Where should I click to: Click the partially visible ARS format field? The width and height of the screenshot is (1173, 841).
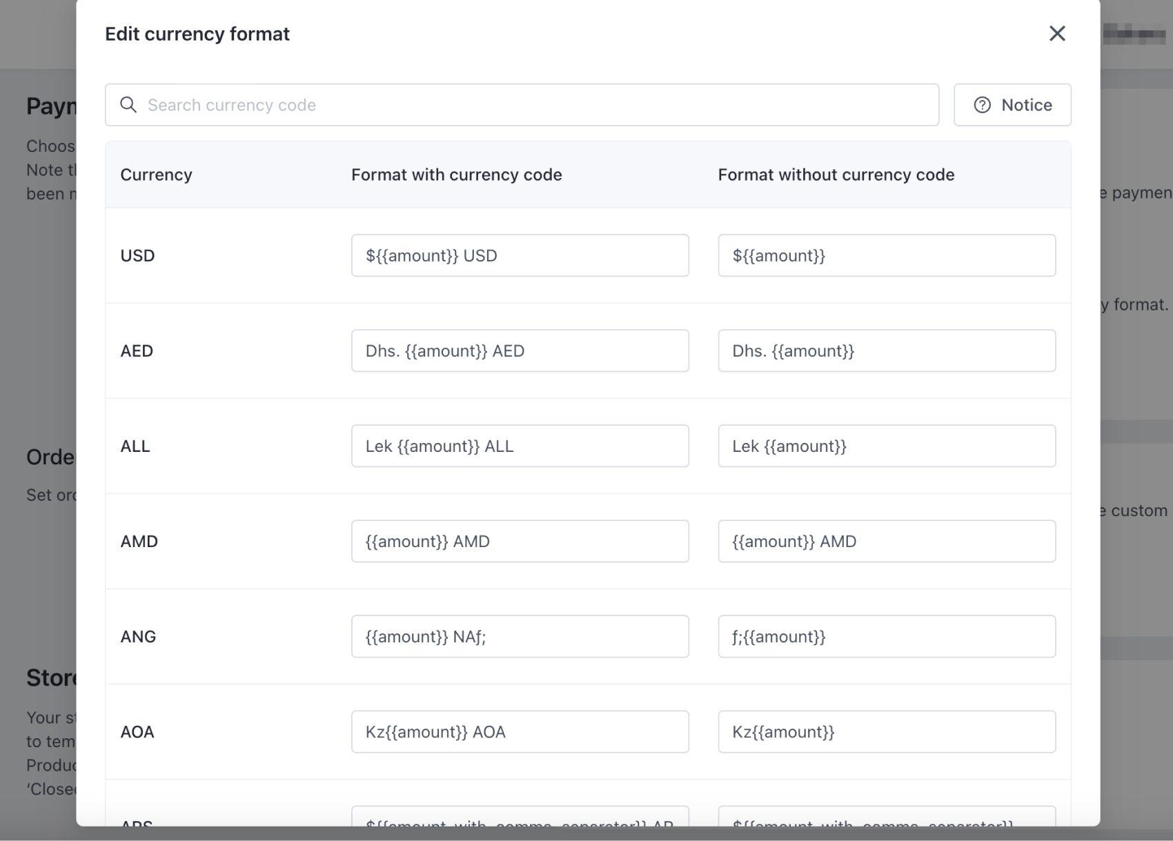click(520, 824)
